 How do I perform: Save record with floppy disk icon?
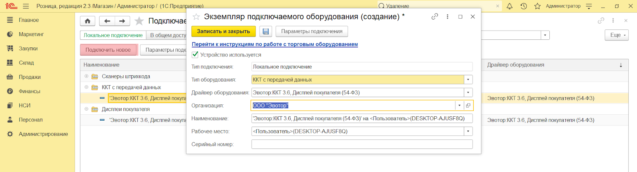click(x=266, y=31)
